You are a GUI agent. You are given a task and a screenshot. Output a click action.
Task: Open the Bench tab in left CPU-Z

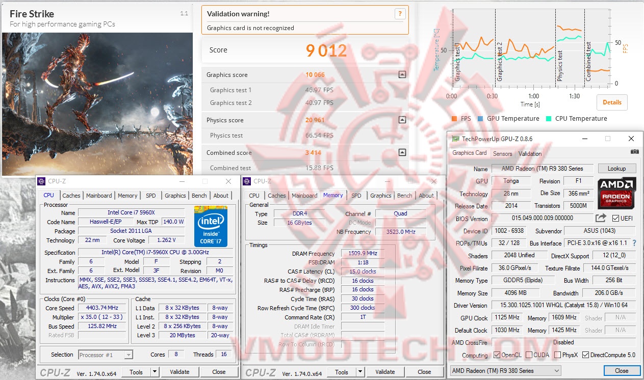tap(199, 196)
